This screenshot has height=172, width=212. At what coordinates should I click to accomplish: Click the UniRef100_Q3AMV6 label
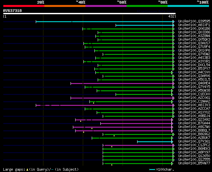tap(194, 76)
